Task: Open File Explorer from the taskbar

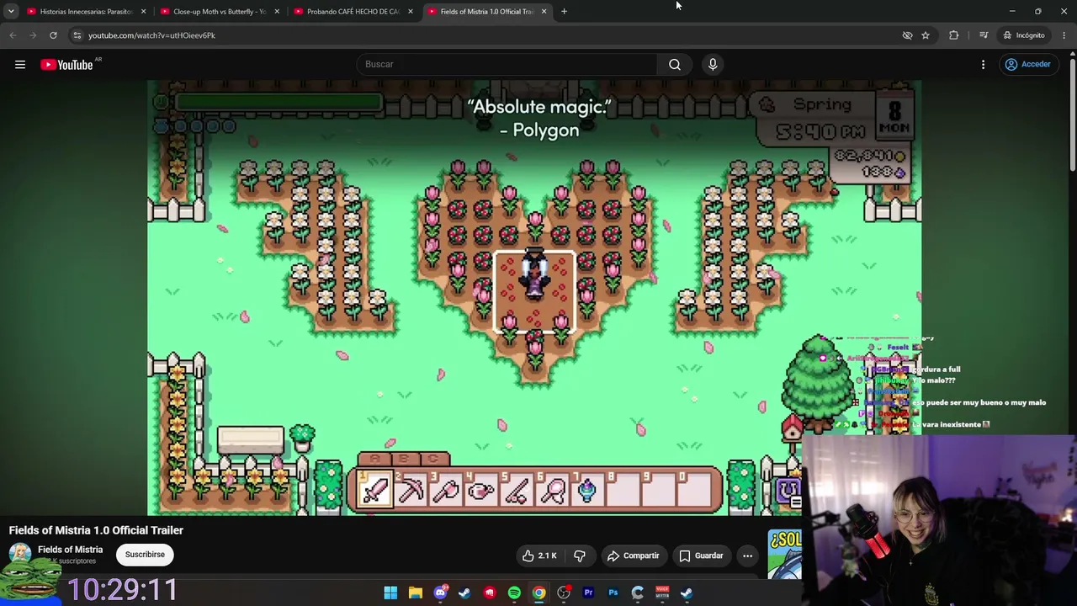Action: [415, 593]
